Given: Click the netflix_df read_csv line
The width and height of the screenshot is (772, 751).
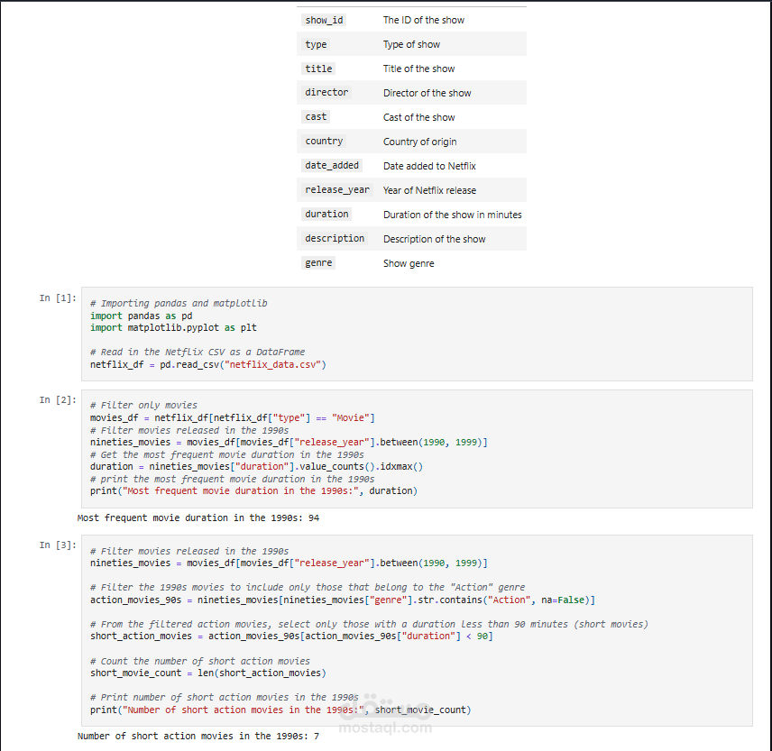Looking at the screenshot, I should 208,364.
